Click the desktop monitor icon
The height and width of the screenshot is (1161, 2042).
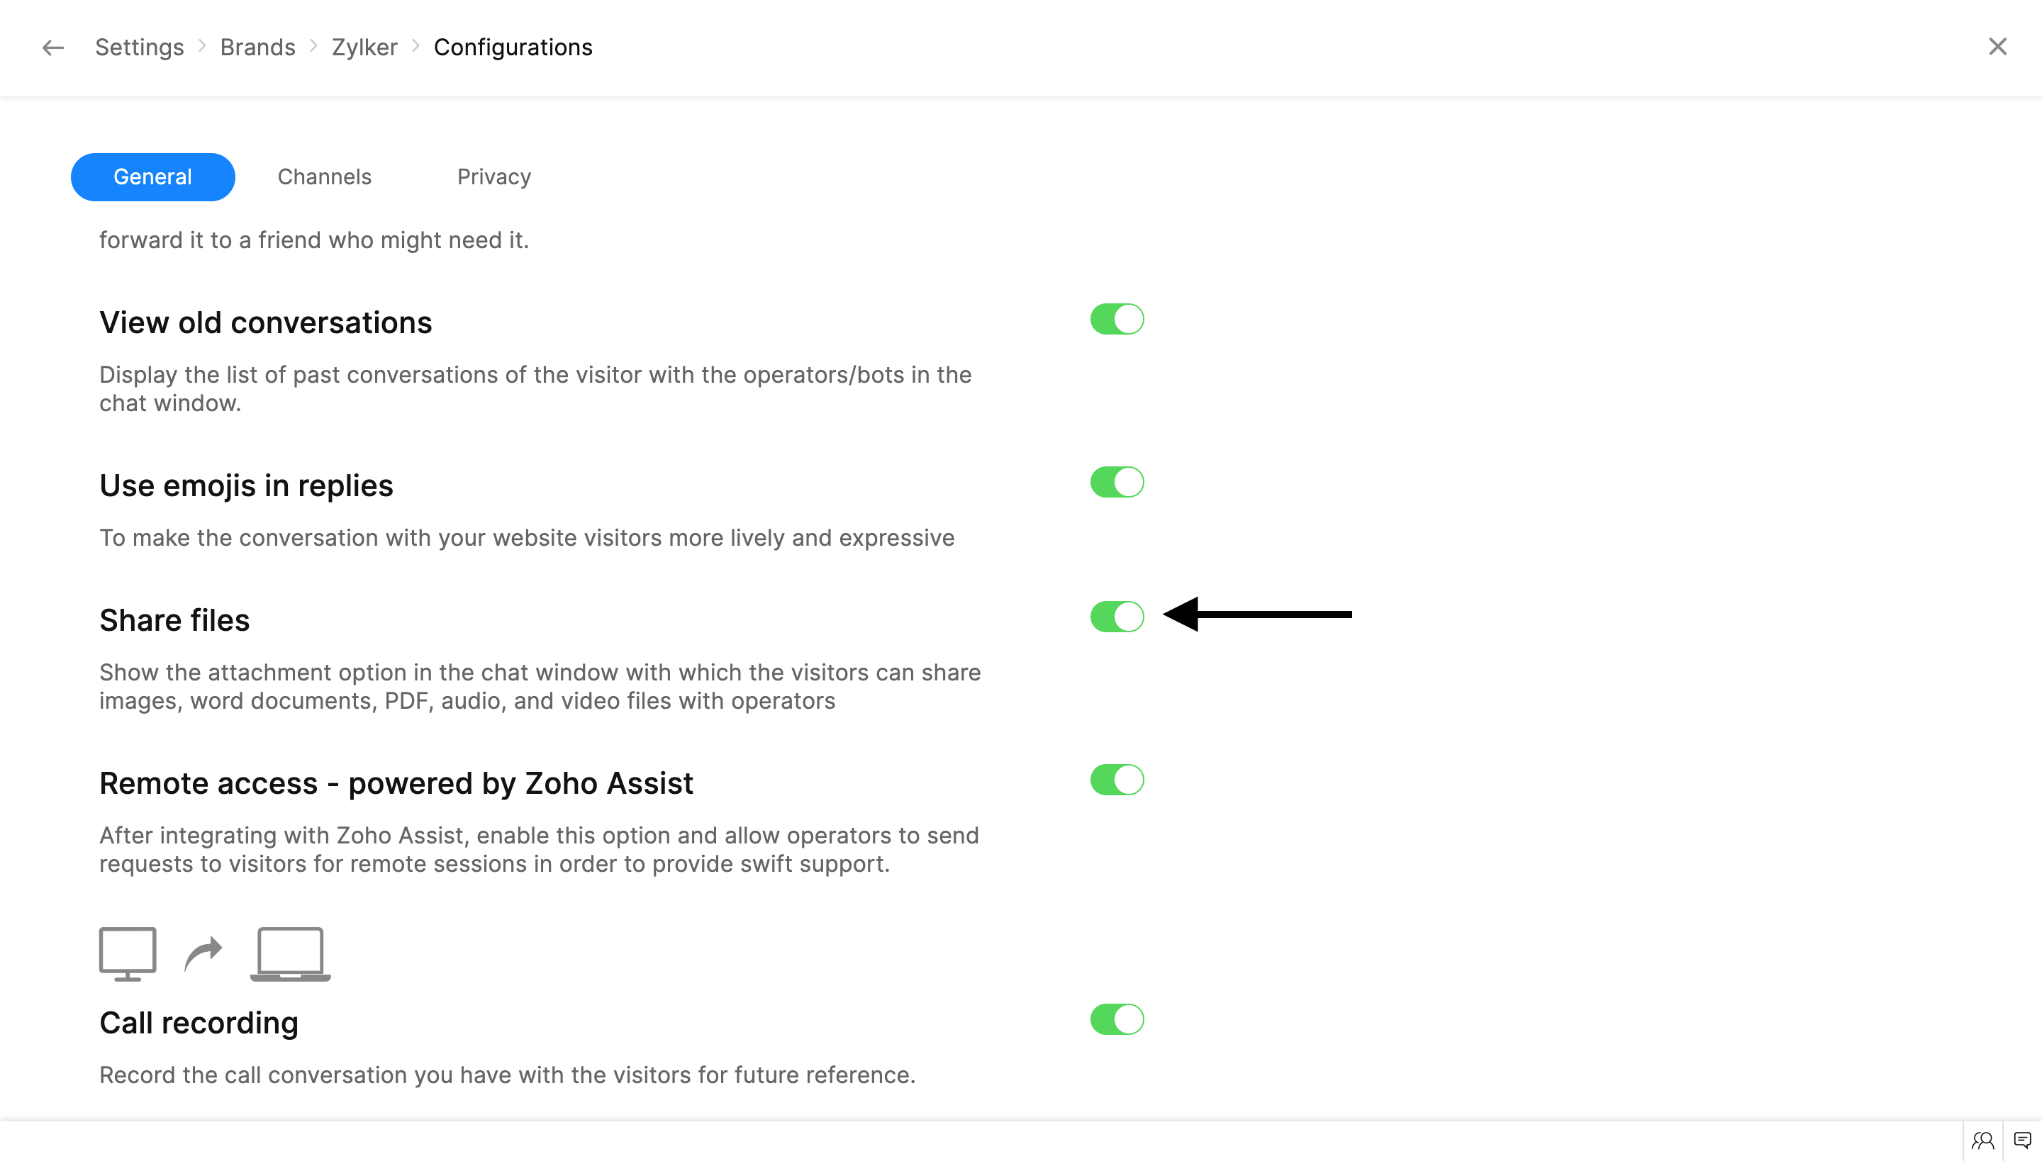(128, 953)
